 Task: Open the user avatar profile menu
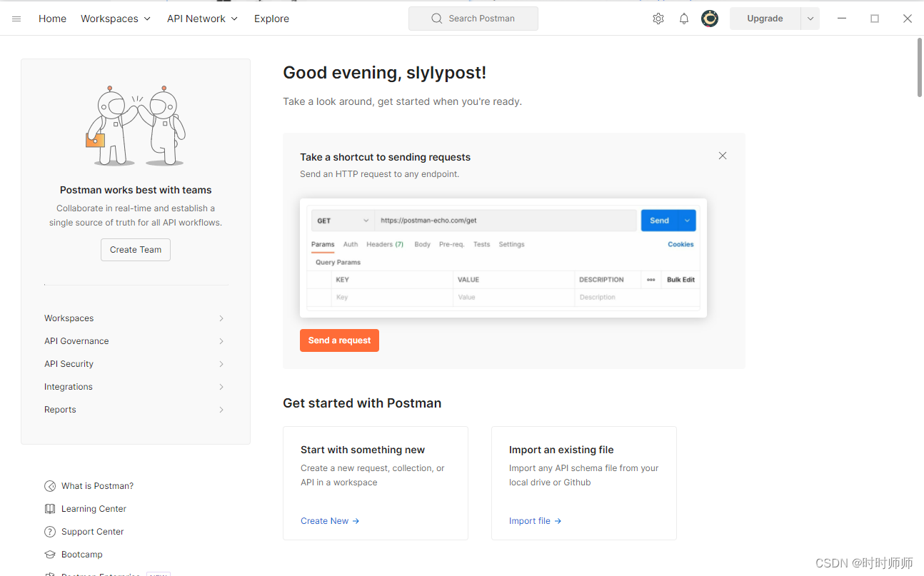tap(710, 19)
